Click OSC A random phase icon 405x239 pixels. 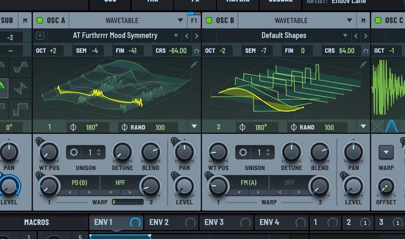(x=124, y=127)
